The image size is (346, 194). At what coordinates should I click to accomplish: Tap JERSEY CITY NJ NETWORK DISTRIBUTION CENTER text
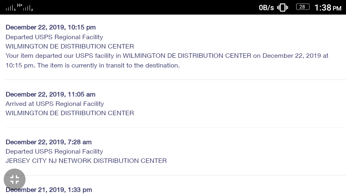(x=86, y=161)
